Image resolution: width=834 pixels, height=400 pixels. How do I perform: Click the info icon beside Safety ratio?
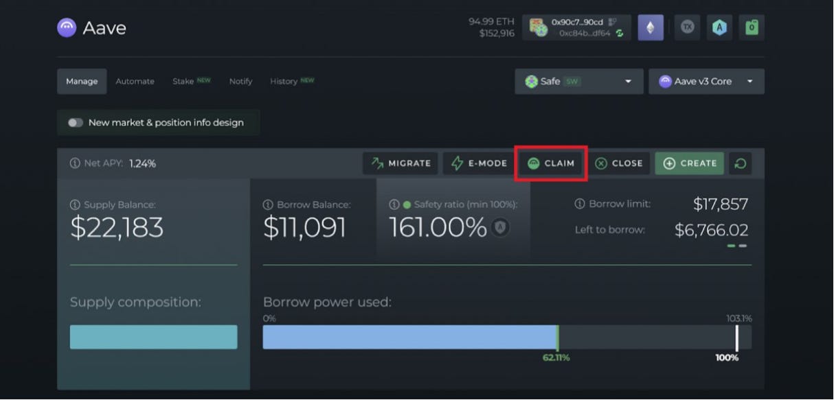(394, 204)
